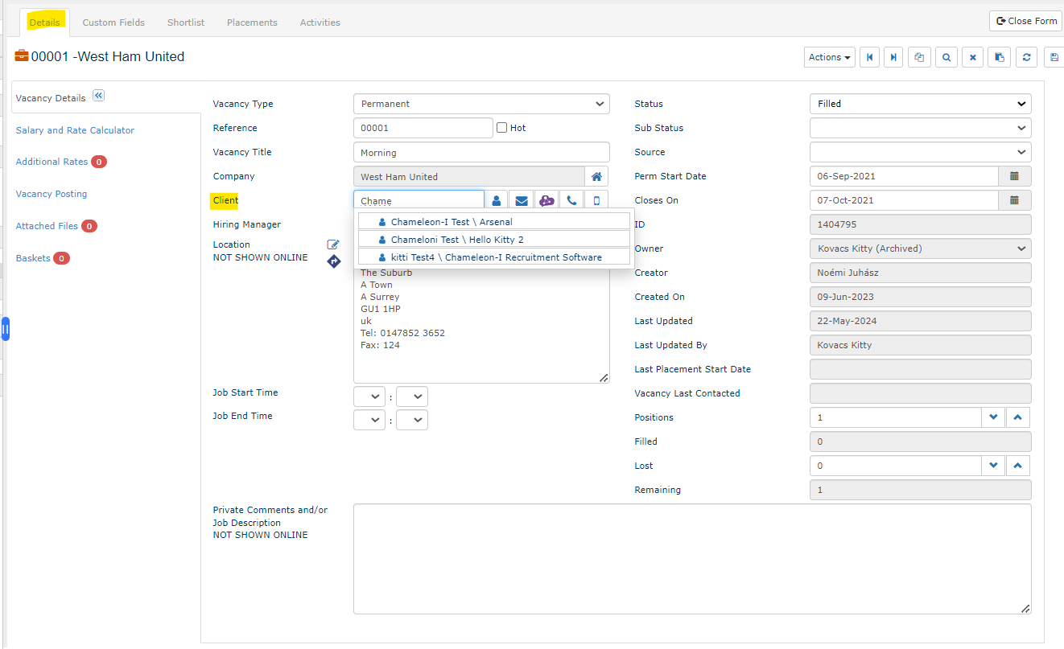This screenshot has width=1064, height=649.
Task: Open the Job Start Time hour dropdown
Action: (x=369, y=396)
